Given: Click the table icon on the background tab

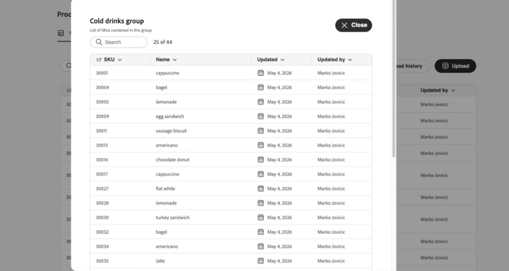Looking at the screenshot, I should [60, 33].
